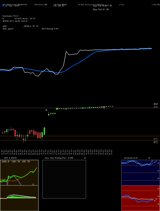Click the "CL: 25.11" close price text

[58, 6]
